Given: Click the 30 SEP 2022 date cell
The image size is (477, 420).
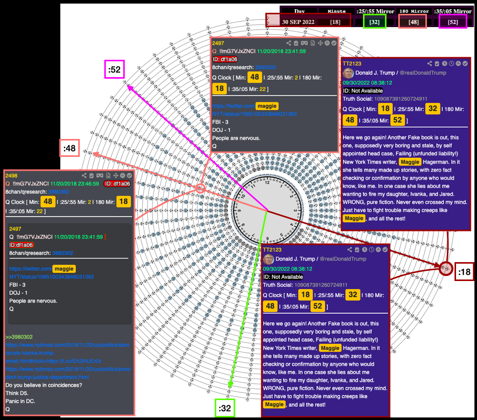Looking at the screenshot, I should click(298, 22).
